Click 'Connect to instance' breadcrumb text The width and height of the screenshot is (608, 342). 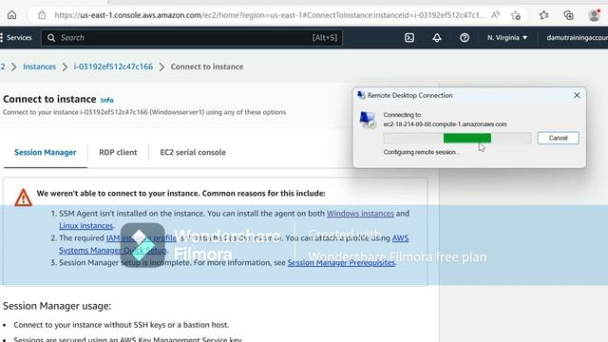[x=207, y=66]
